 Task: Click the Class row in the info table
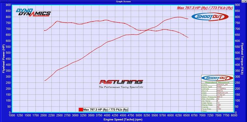(x=217, y=85)
